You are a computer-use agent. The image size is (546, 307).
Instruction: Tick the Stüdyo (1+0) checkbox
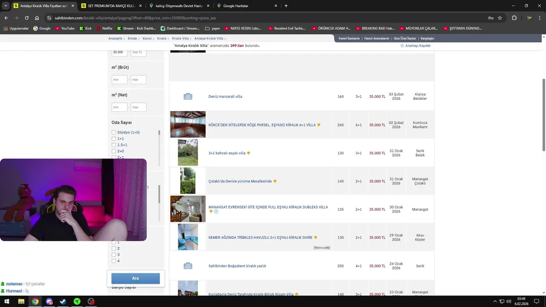114,133
